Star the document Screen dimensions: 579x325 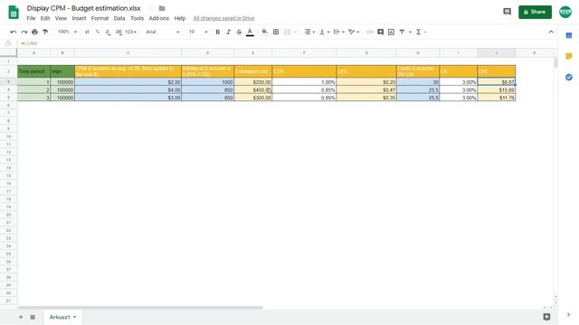coord(151,8)
